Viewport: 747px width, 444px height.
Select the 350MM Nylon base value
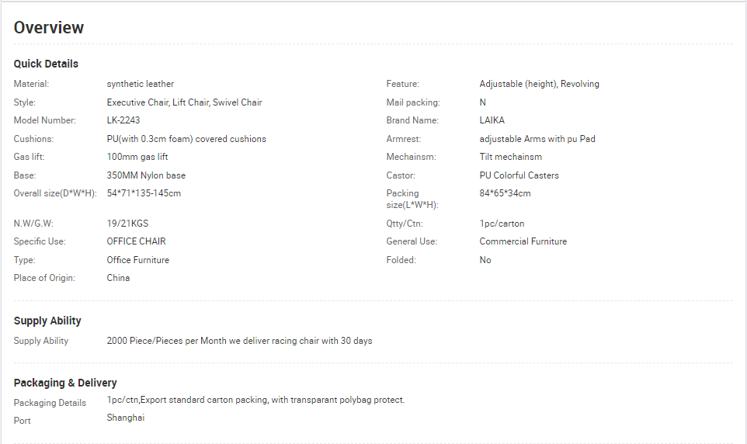[x=146, y=175]
